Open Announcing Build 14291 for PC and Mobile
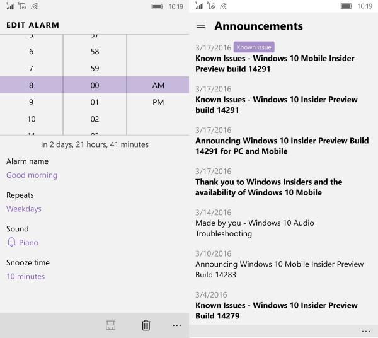Image resolution: width=378 pixels, height=338 pixels. tap(282, 146)
